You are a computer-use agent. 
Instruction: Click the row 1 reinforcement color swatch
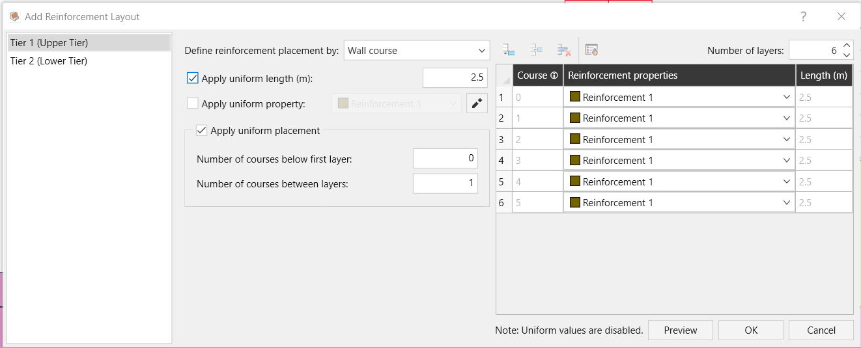pyautogui.click(x=574, y=97)
